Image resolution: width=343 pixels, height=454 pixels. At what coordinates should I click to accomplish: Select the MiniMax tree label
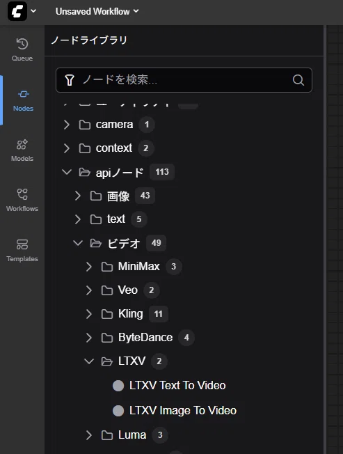(x=139, y=267)
